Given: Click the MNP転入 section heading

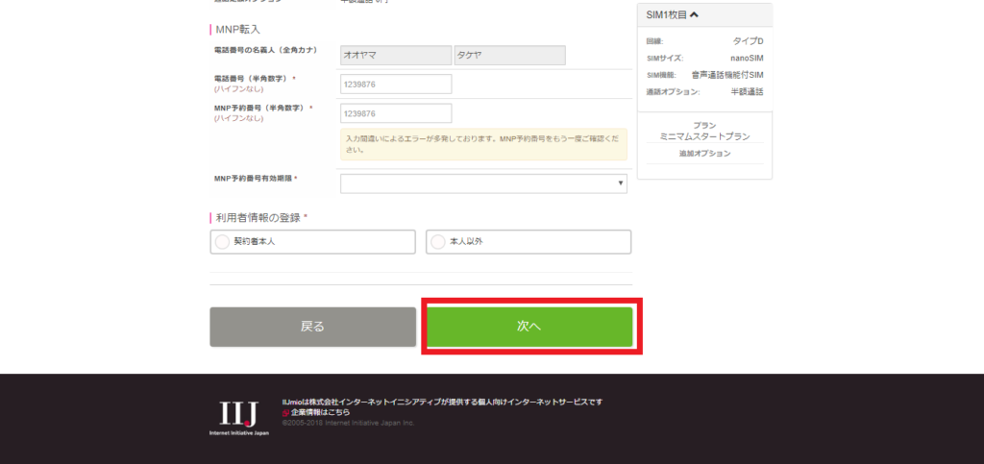Looking at the screenshot, I should click(x=237, y=30).
